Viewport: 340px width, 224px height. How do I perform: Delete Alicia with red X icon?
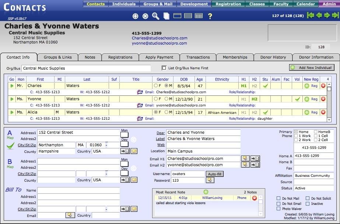(x=323, y=112)
